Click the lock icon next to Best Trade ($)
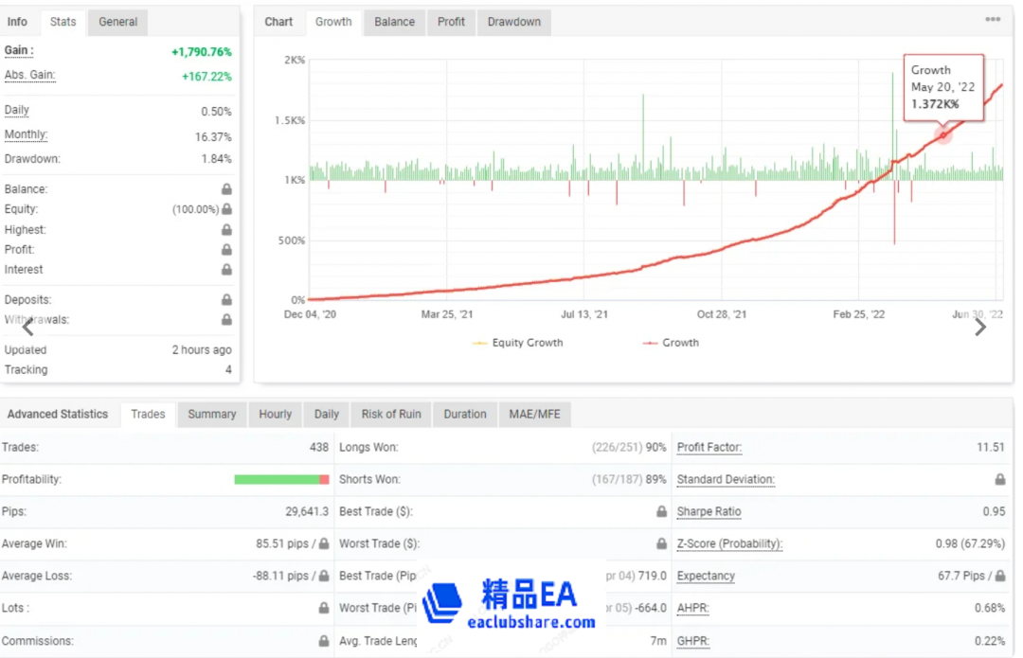 pos(661,512)
